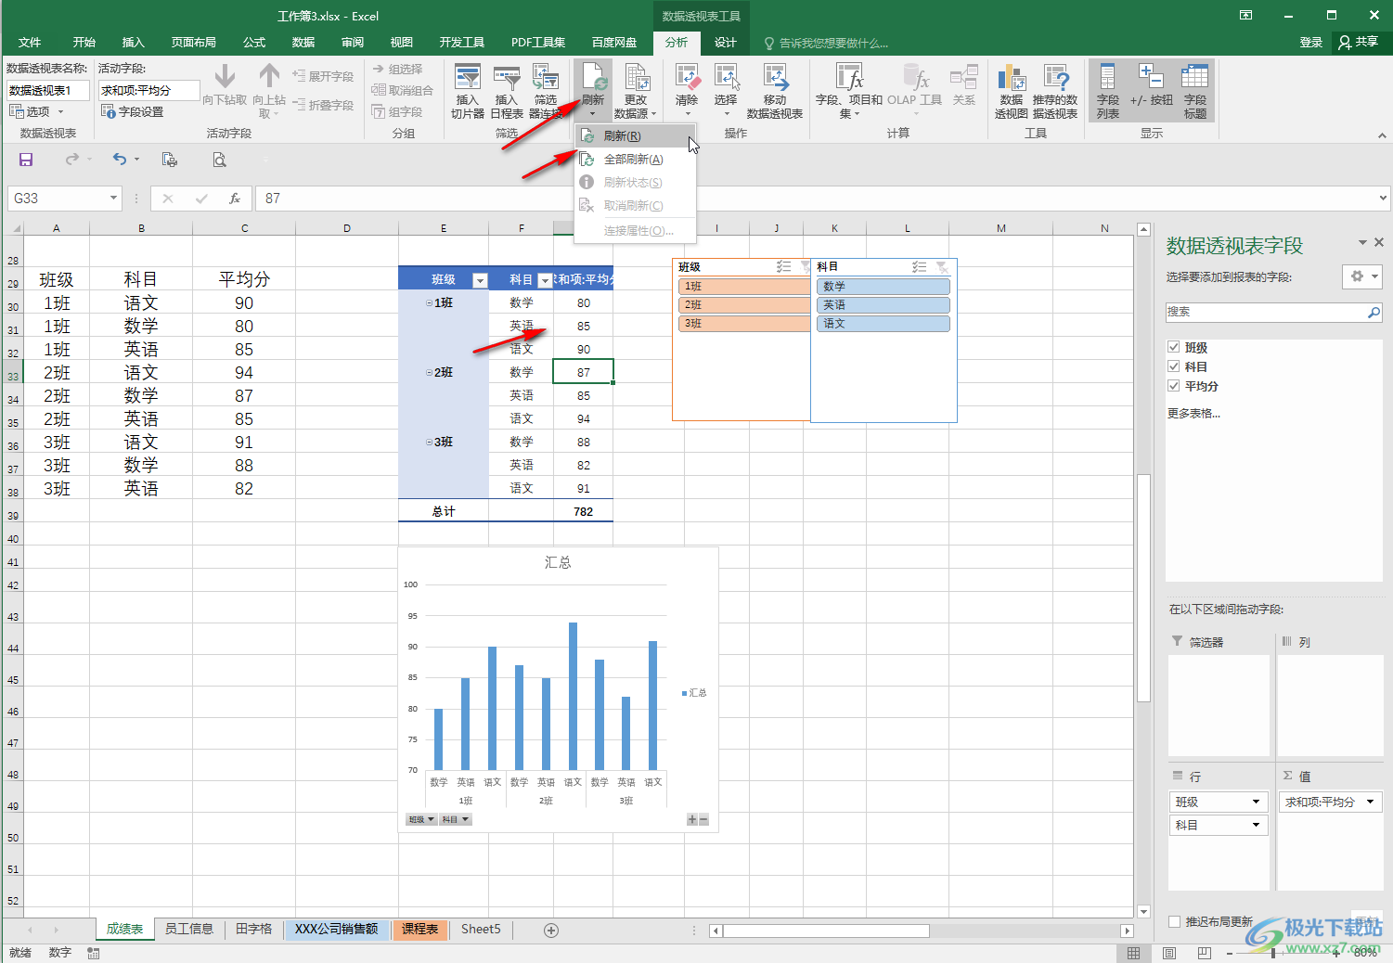This screenshot has width=1393, height=963.
Task: Add a new sheet with plus icon
Action: [551, 930]
